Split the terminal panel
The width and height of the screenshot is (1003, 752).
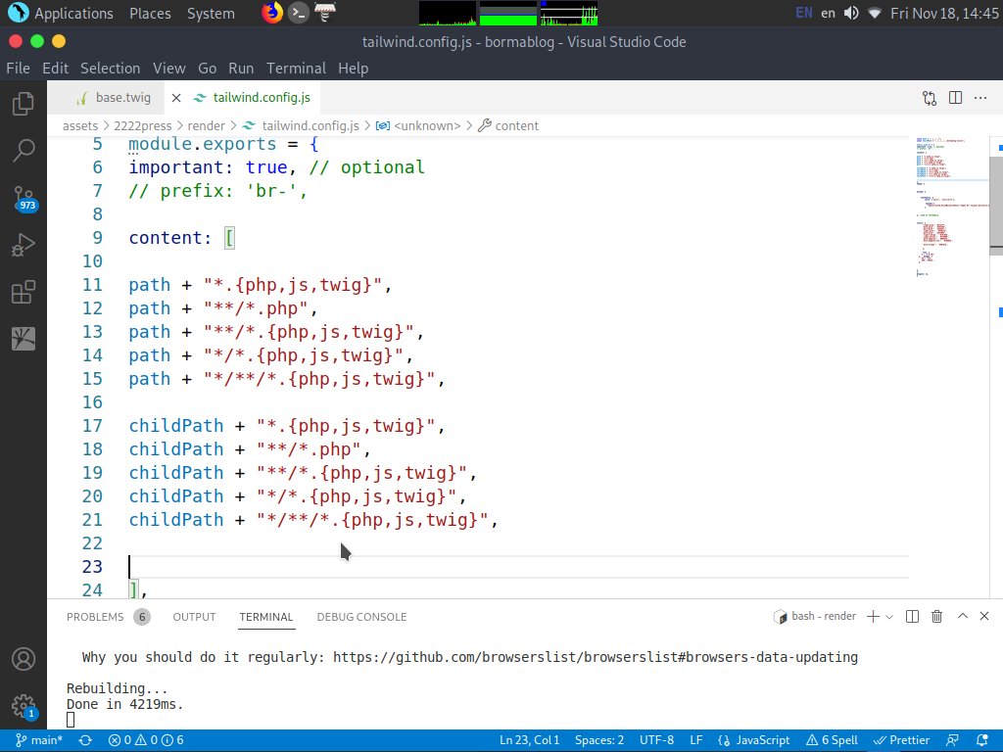(913, 617)
